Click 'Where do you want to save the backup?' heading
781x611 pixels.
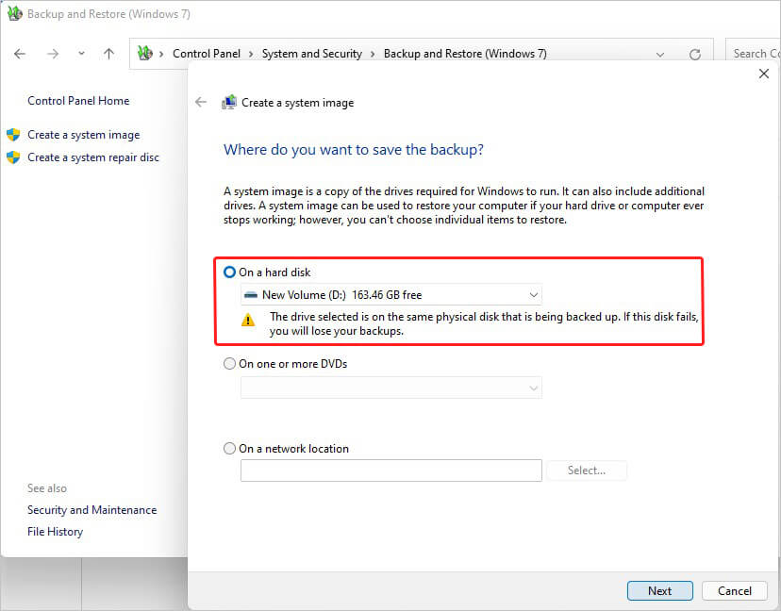tap(354, 149)
